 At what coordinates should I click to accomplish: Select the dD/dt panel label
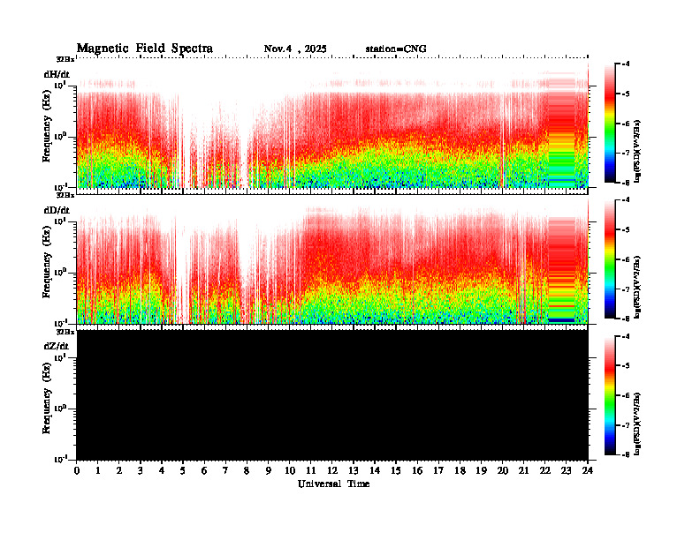57,210
